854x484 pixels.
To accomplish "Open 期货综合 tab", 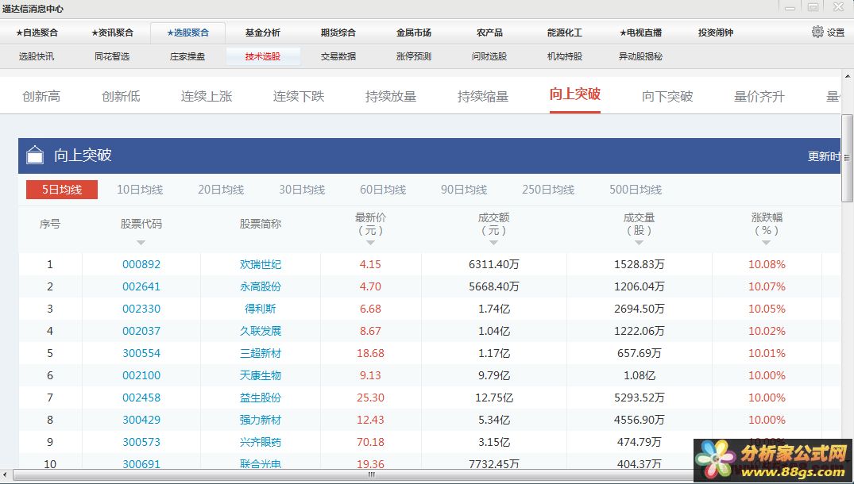I will point(338,33).
